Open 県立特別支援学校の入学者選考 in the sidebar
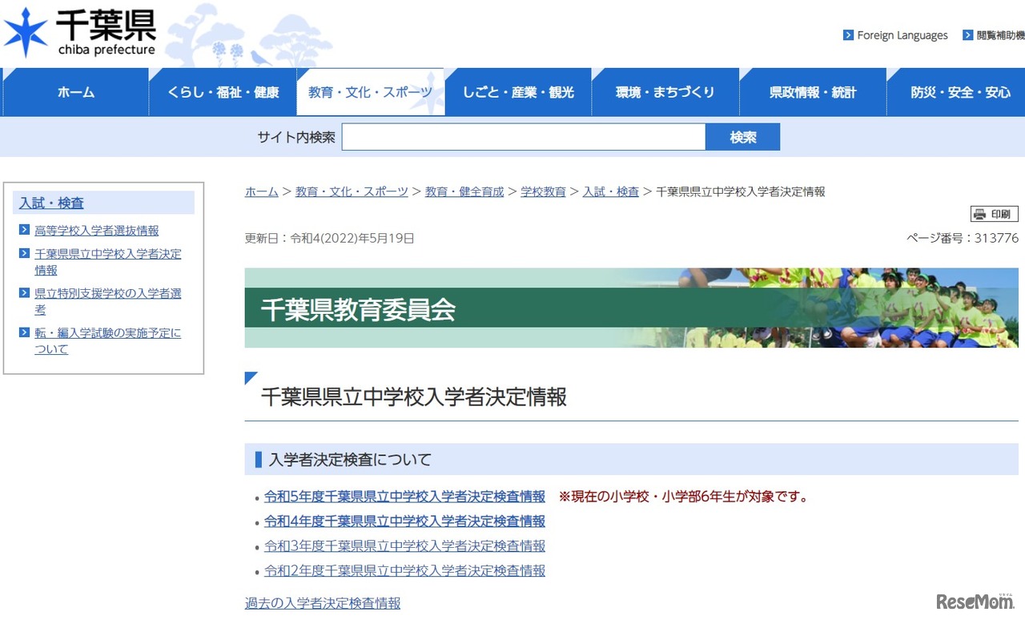 [x=108, y=301]
